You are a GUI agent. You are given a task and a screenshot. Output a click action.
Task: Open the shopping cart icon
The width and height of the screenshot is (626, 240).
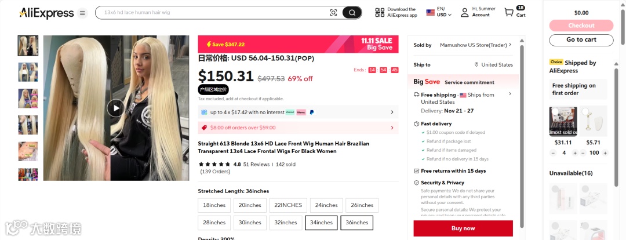[x=509, y=12]
